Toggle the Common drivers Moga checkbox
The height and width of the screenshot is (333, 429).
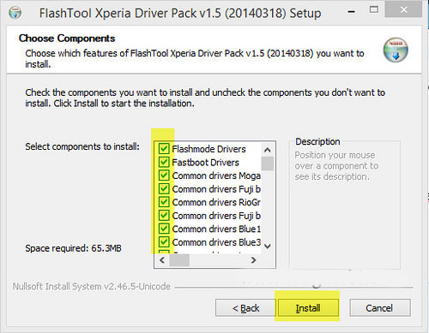point(164,175)
